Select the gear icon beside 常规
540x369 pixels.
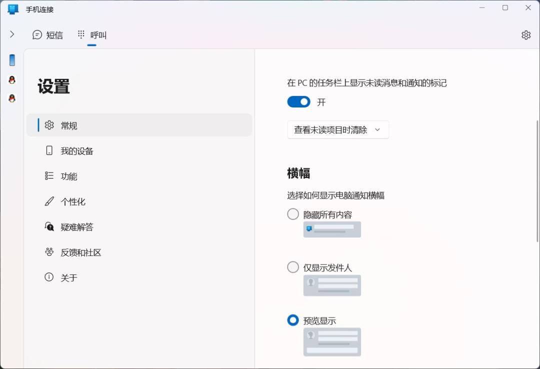coord(49,125)
